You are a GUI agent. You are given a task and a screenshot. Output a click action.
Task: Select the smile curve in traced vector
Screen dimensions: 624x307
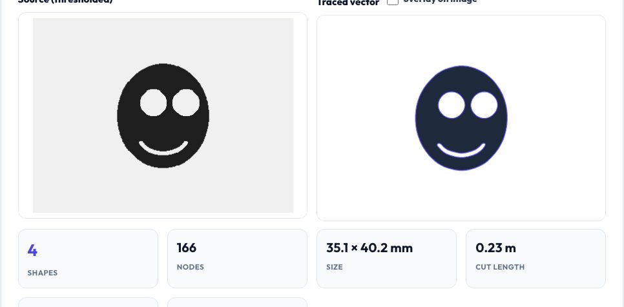(x=461, y=150)
